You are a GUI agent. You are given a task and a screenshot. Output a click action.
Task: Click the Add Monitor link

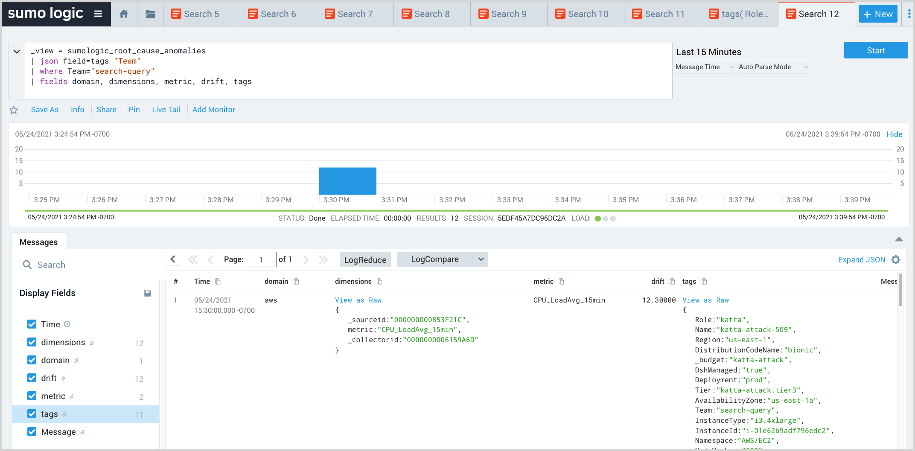[213, 110]
